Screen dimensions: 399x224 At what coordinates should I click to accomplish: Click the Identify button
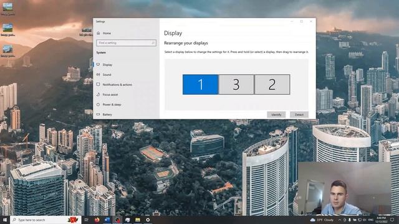276,114
